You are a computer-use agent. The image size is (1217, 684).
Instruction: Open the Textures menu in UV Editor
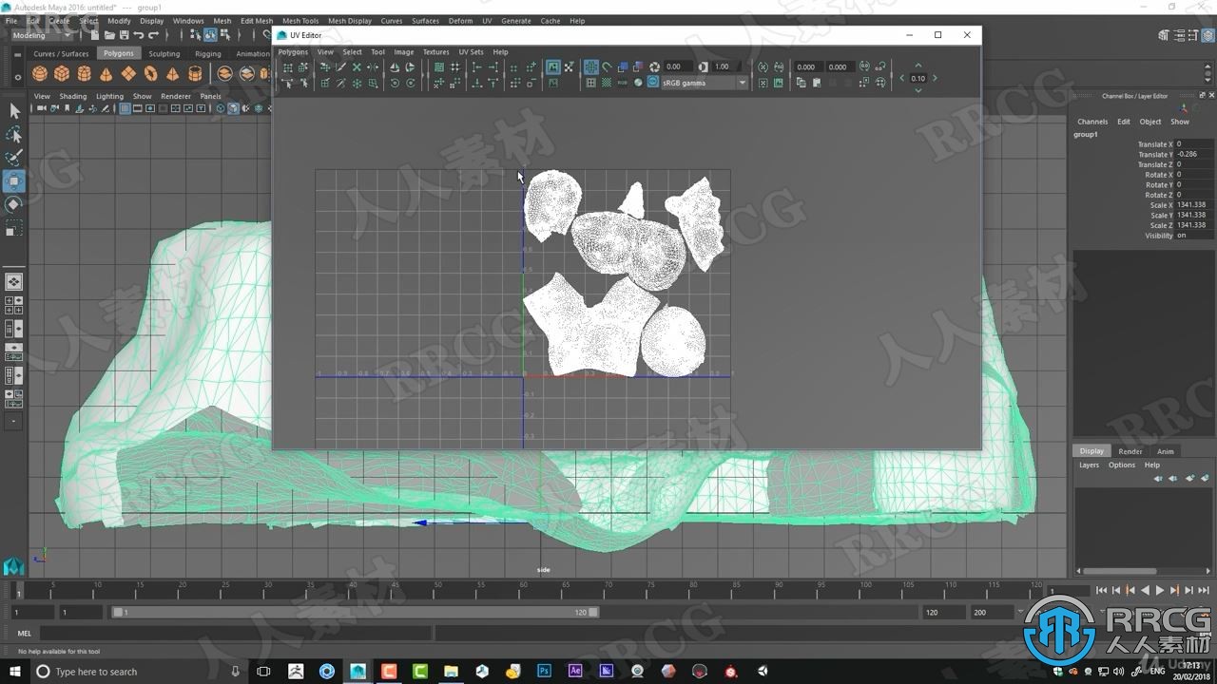coord(435,52)
